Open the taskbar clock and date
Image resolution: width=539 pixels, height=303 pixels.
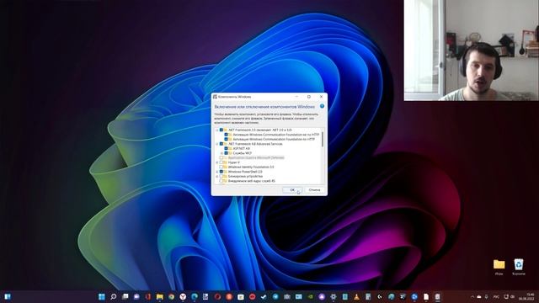pyautogui.click(x=526, y=297)
